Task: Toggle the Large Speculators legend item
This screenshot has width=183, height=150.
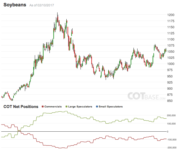Action: [79, 106]
